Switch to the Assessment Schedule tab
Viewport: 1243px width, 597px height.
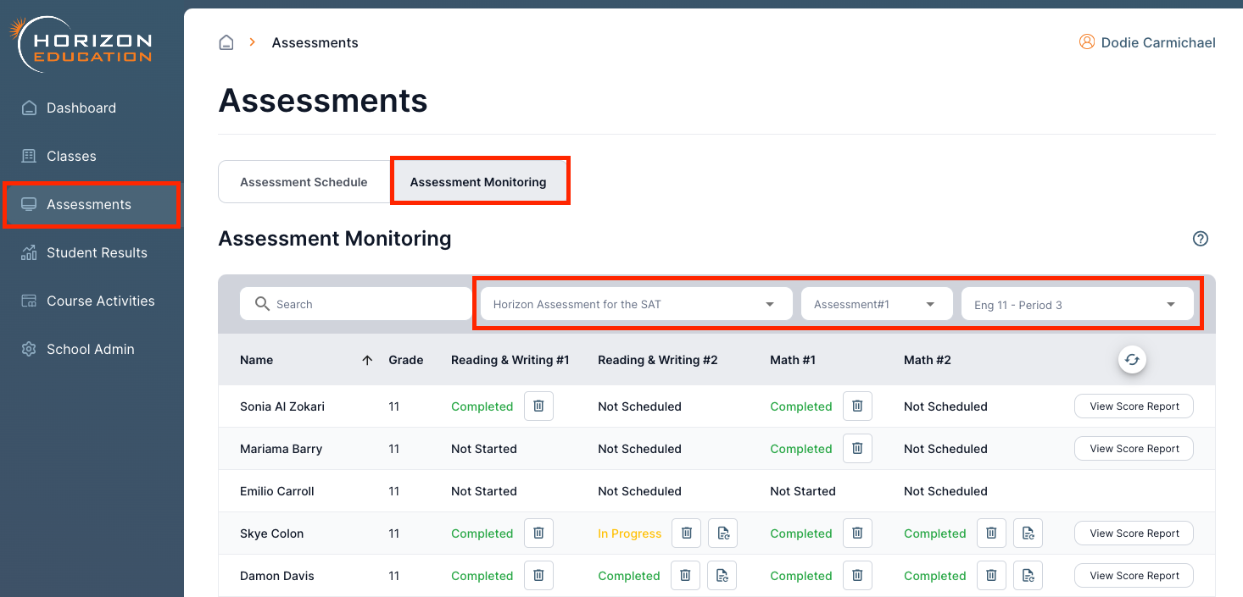coord(304,182)
